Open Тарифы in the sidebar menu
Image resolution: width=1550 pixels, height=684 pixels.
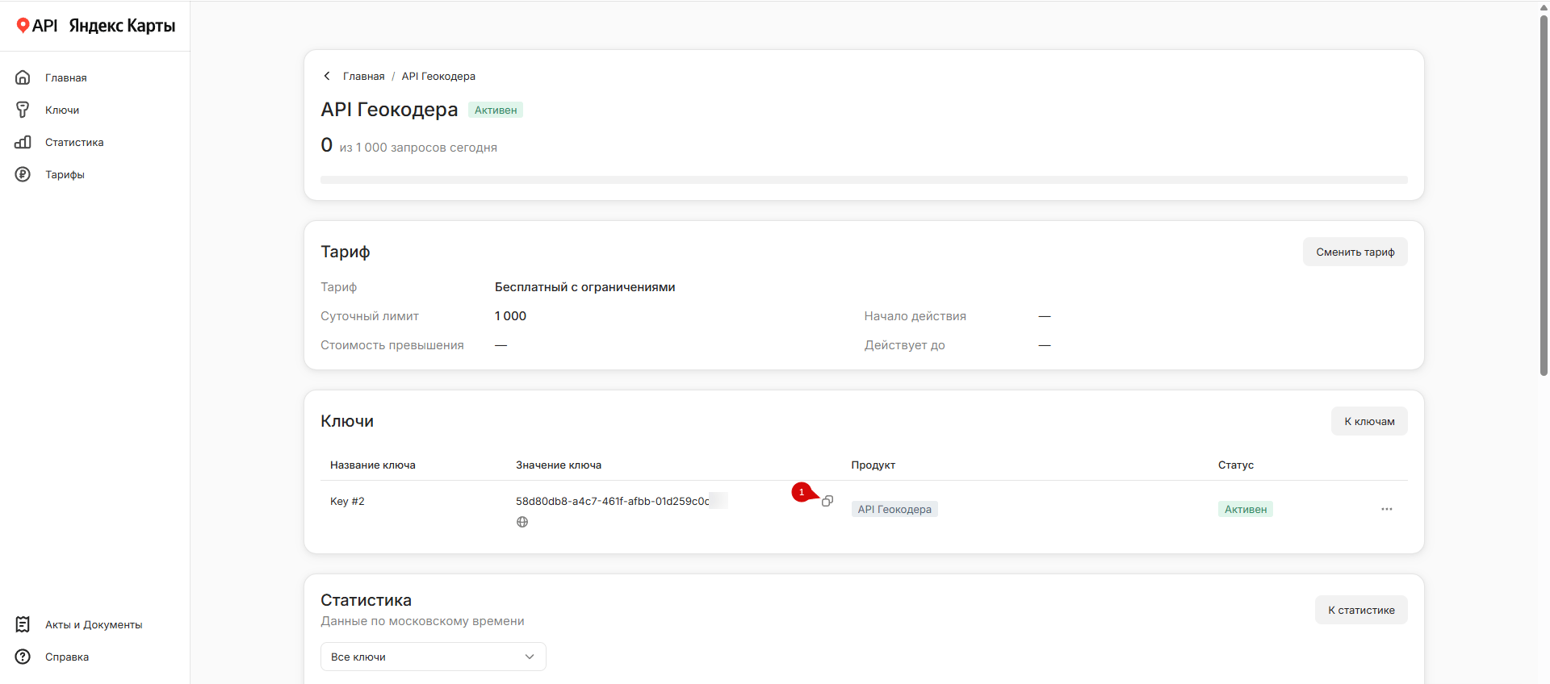tap(65, 174)
